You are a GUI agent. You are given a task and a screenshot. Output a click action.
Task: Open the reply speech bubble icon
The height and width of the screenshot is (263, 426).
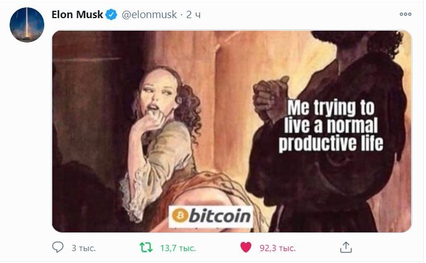pos(58,247)
